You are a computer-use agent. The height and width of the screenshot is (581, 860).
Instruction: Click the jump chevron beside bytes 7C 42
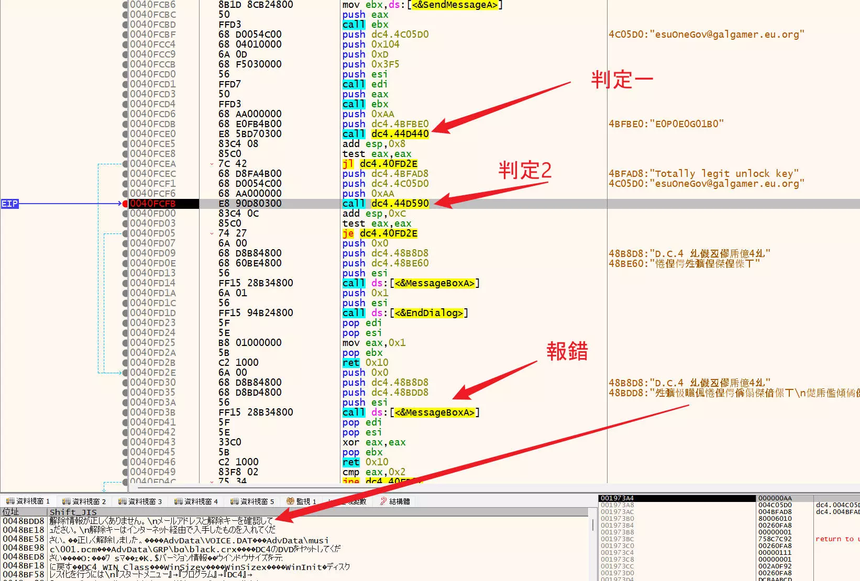click(212, 164)
